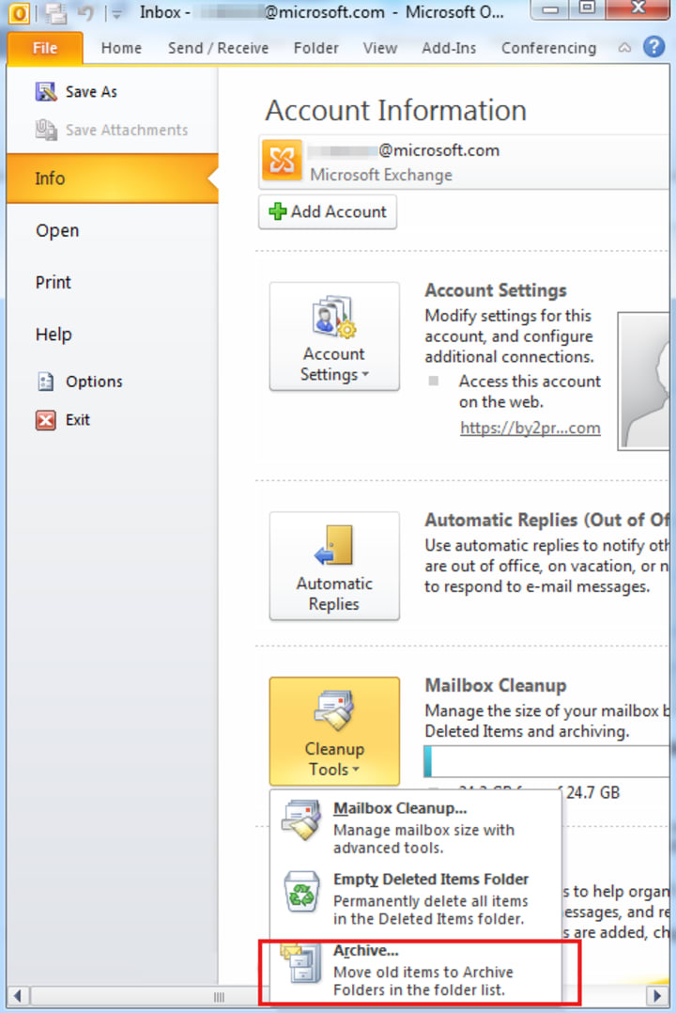Click the Save Attachments icon
The image size is (676, 1013).
coord(46,130)
